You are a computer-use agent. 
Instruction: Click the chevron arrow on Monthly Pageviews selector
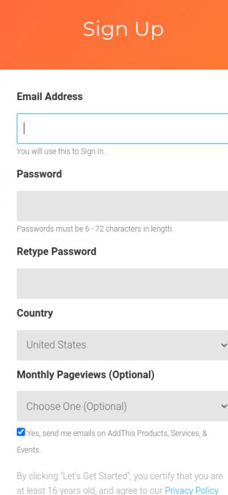tap(224, 406)
